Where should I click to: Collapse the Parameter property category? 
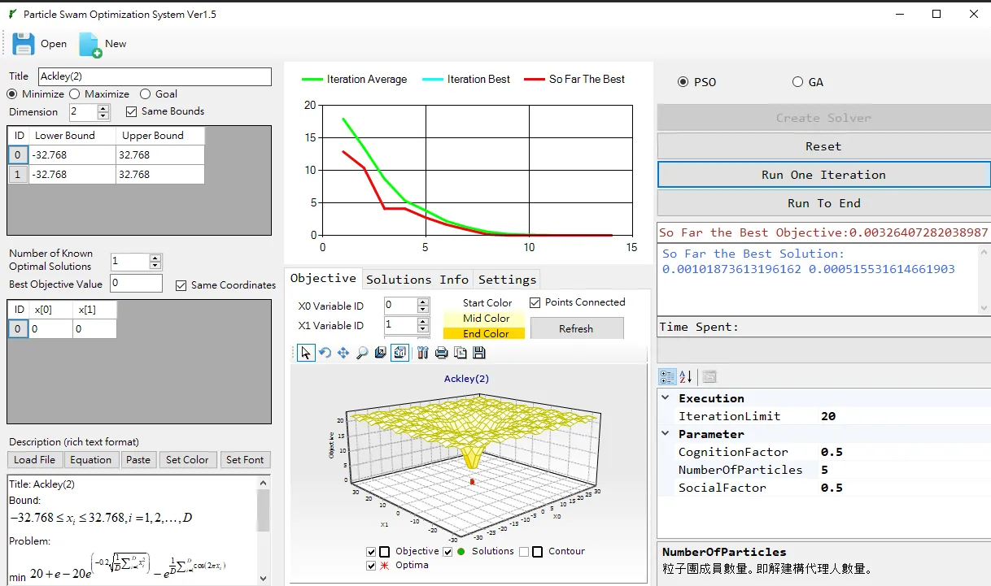click(x=666, y=434)
